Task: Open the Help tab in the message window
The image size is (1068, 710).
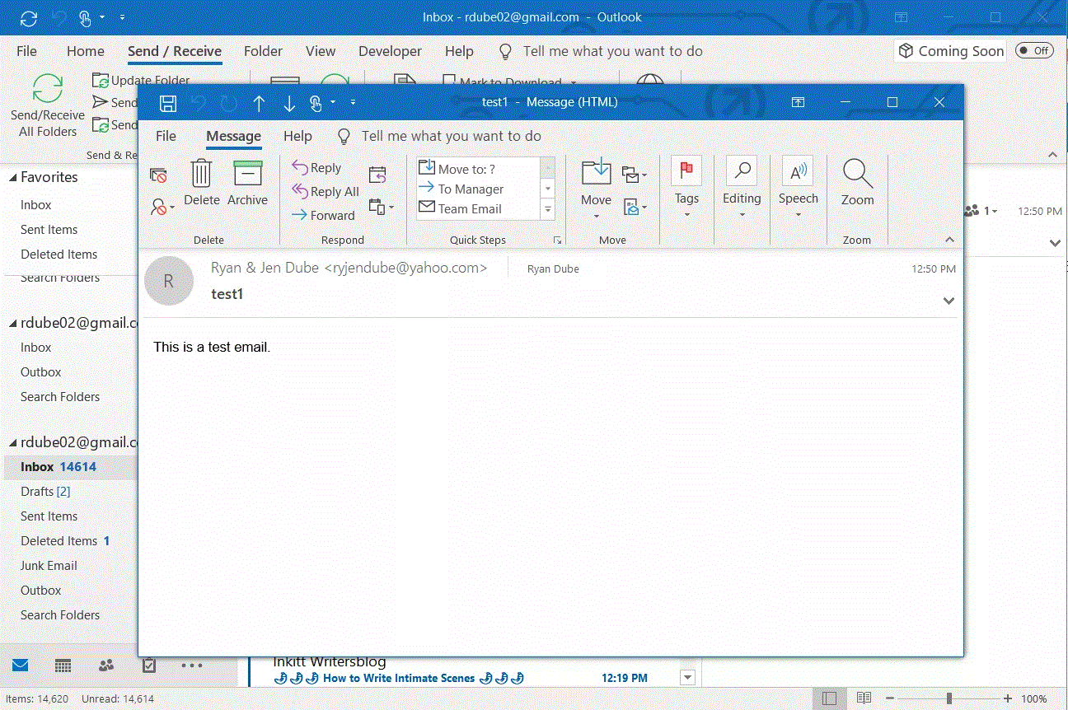Action: point(297,136)
